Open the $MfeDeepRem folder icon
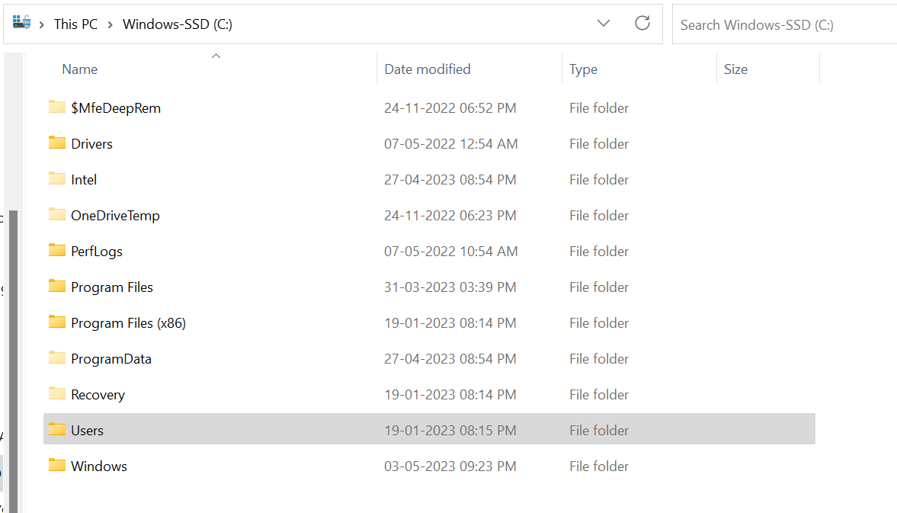Viewport: 897px width, 513px height. point(57,107)
